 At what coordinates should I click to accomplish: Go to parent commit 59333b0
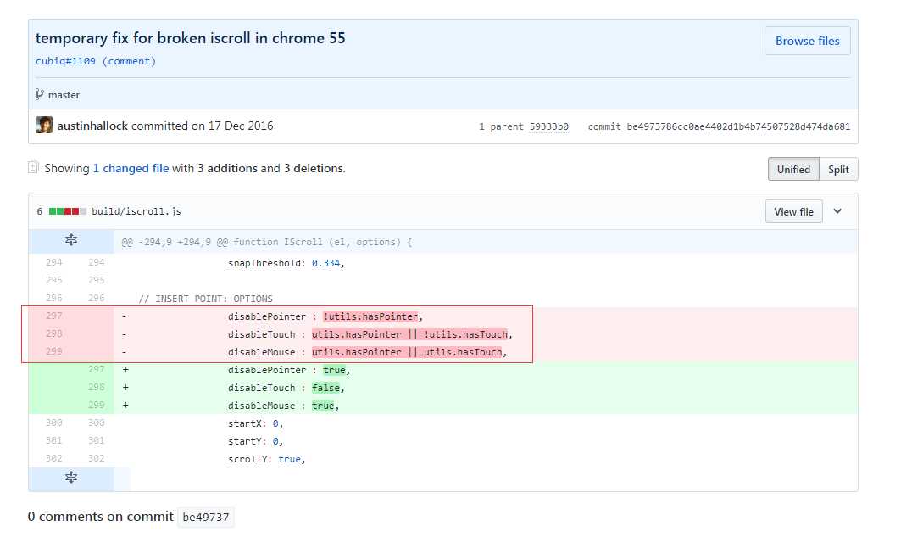tap(548, 126)
